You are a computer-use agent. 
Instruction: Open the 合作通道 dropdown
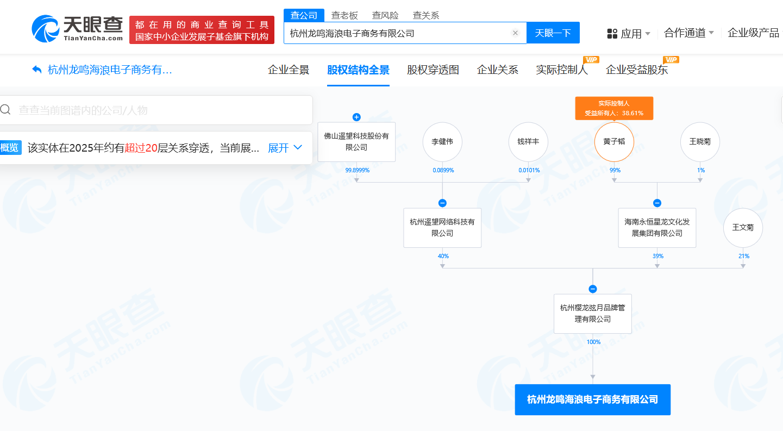[689, 33]
